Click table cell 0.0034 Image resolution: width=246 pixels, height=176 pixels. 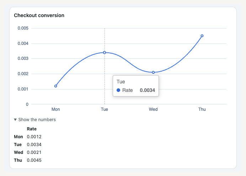pos(34,145)
